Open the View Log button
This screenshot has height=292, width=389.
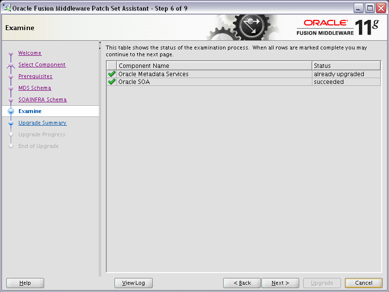tap(133, 283)
